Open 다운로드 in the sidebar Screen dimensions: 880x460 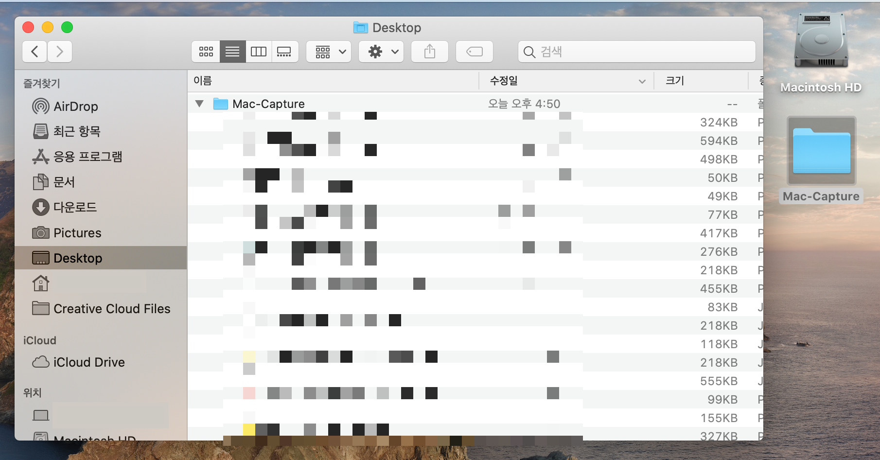101,207
